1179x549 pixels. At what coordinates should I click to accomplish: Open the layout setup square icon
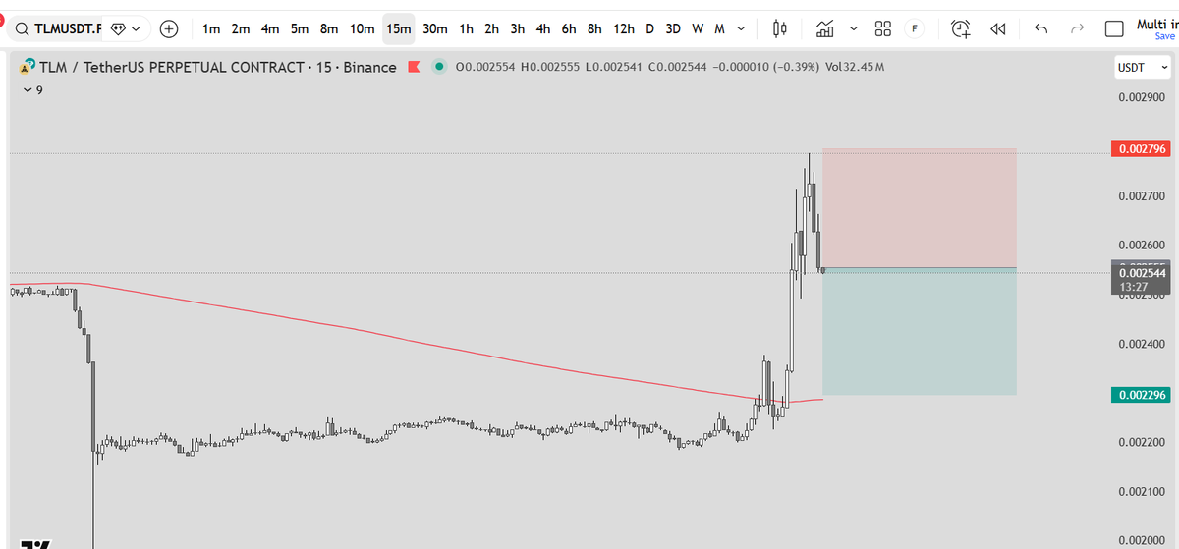1114,29
